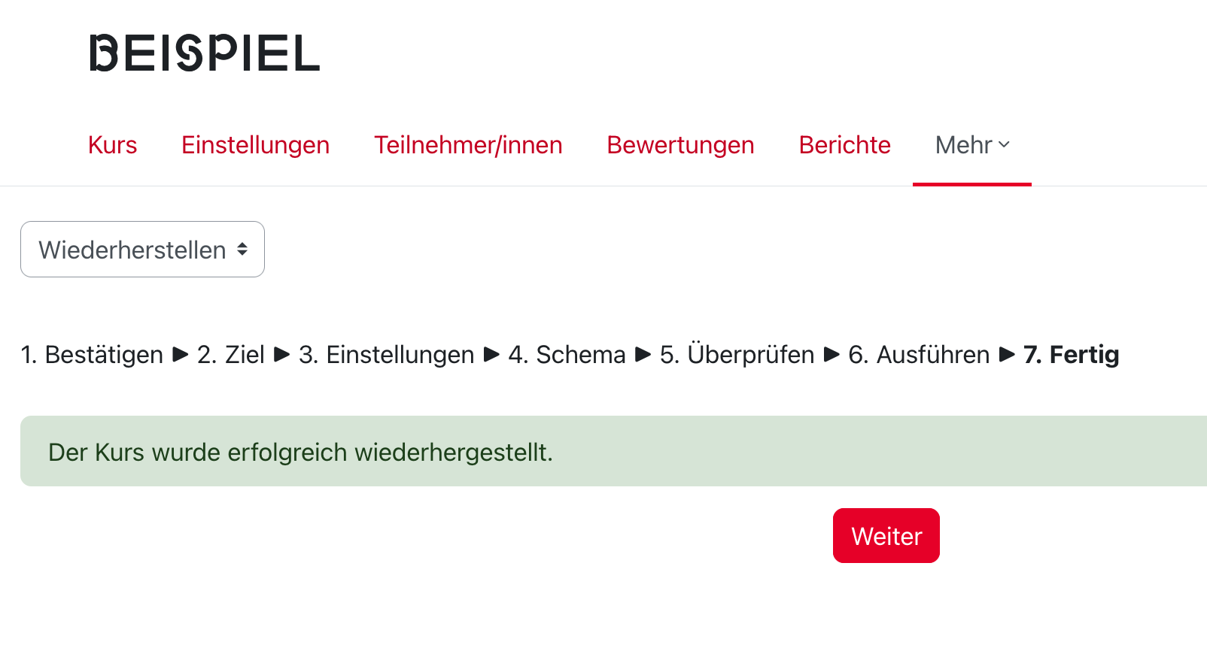Open the Kurs tab

113,145
